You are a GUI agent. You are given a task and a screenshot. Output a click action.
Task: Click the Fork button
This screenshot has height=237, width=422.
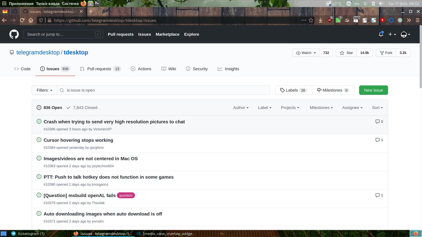coord(386,53)
